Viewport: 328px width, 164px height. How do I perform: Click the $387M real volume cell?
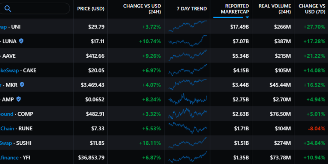click(x=283, y=42)
